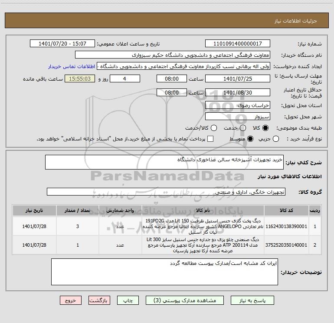Click the ANGELOPO gas cooking pot item name

pos(203,226)
